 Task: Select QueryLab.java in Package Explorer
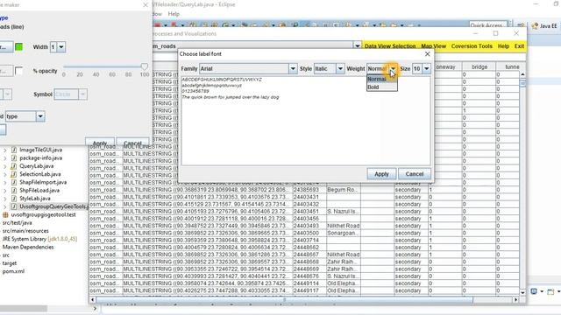37,166
